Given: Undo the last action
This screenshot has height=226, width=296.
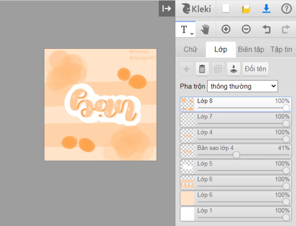Looking at the screenshot, I should [x=266, y=29].
